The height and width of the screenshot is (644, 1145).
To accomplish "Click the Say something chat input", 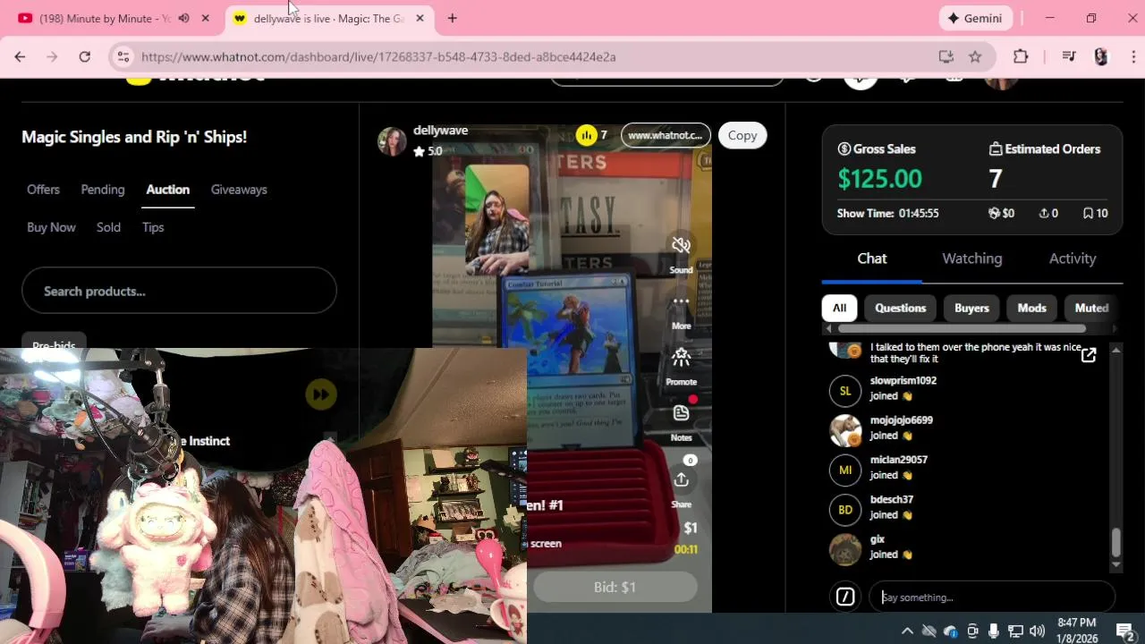I will click(x=992, y=597).
